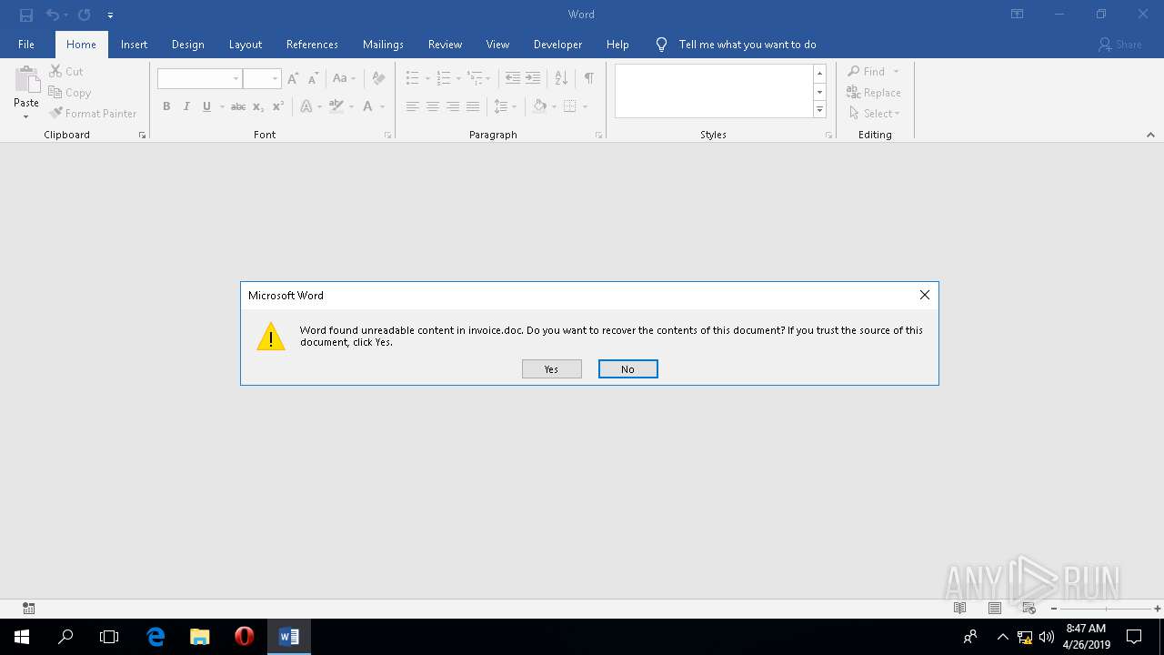The image size is (1164, 655).
Task: Click the Find command
Action: point(868,72)
